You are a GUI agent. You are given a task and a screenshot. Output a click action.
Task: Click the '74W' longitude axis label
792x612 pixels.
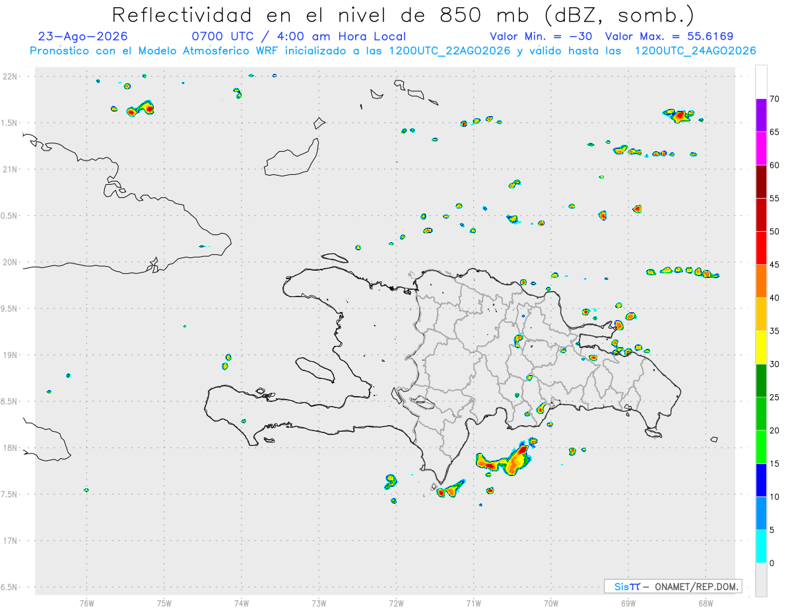pyautogui.click(x=242, y=602)
